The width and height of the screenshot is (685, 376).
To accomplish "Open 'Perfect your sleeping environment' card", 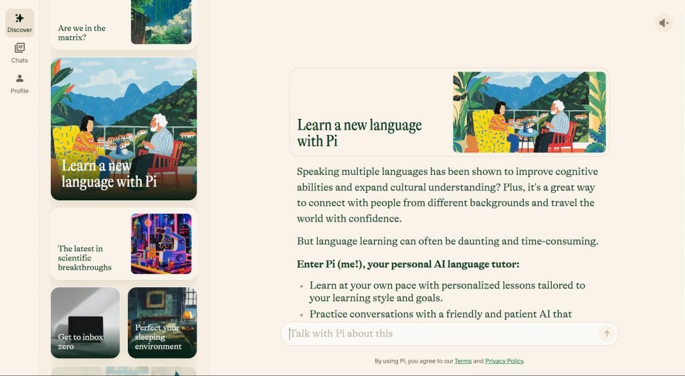I will point(162,323).
